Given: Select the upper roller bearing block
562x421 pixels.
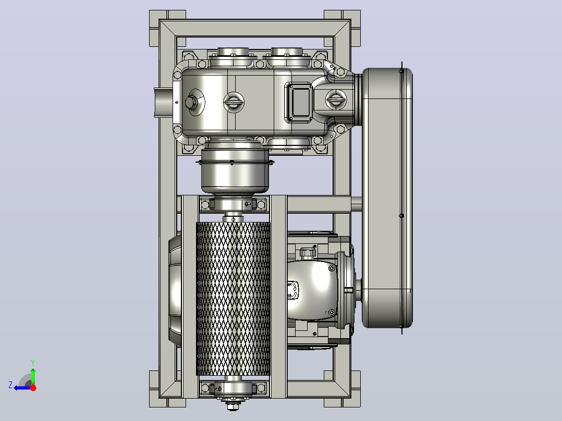Looking at the screenshot, I should tap(233, 205).
